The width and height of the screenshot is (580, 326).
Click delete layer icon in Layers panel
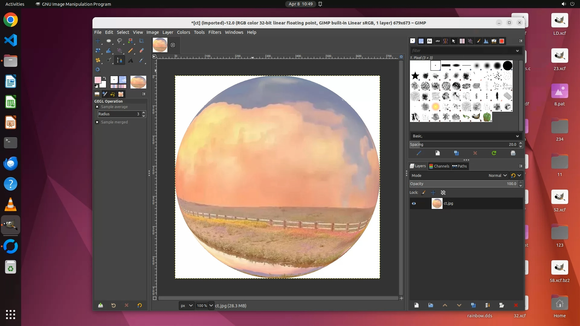(516, 305)
